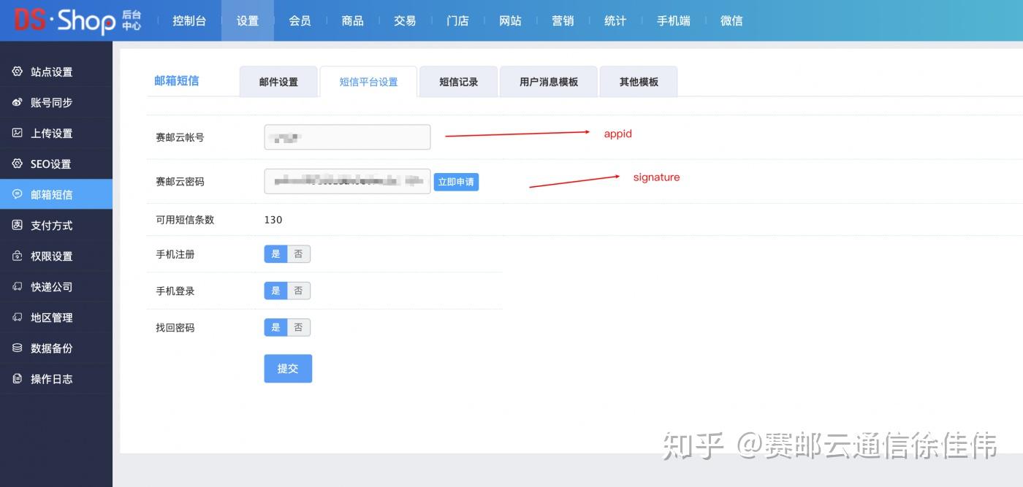Set 手机注册 to 是
1023x487 pixels.
(275, 254)
